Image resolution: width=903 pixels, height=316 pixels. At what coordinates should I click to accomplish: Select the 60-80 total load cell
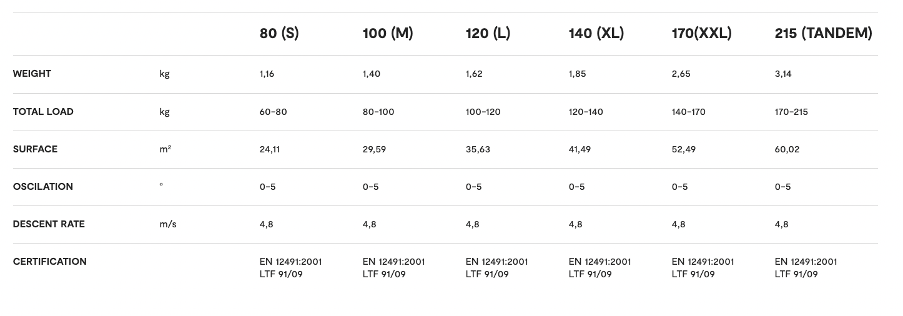pos(273,112)
